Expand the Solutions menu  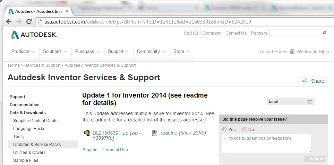pos(55,52)
